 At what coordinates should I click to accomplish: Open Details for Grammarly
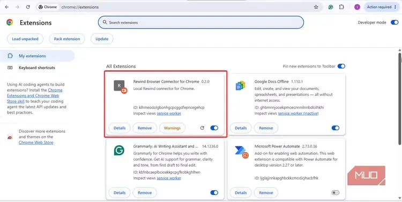[x=120, y=193]
